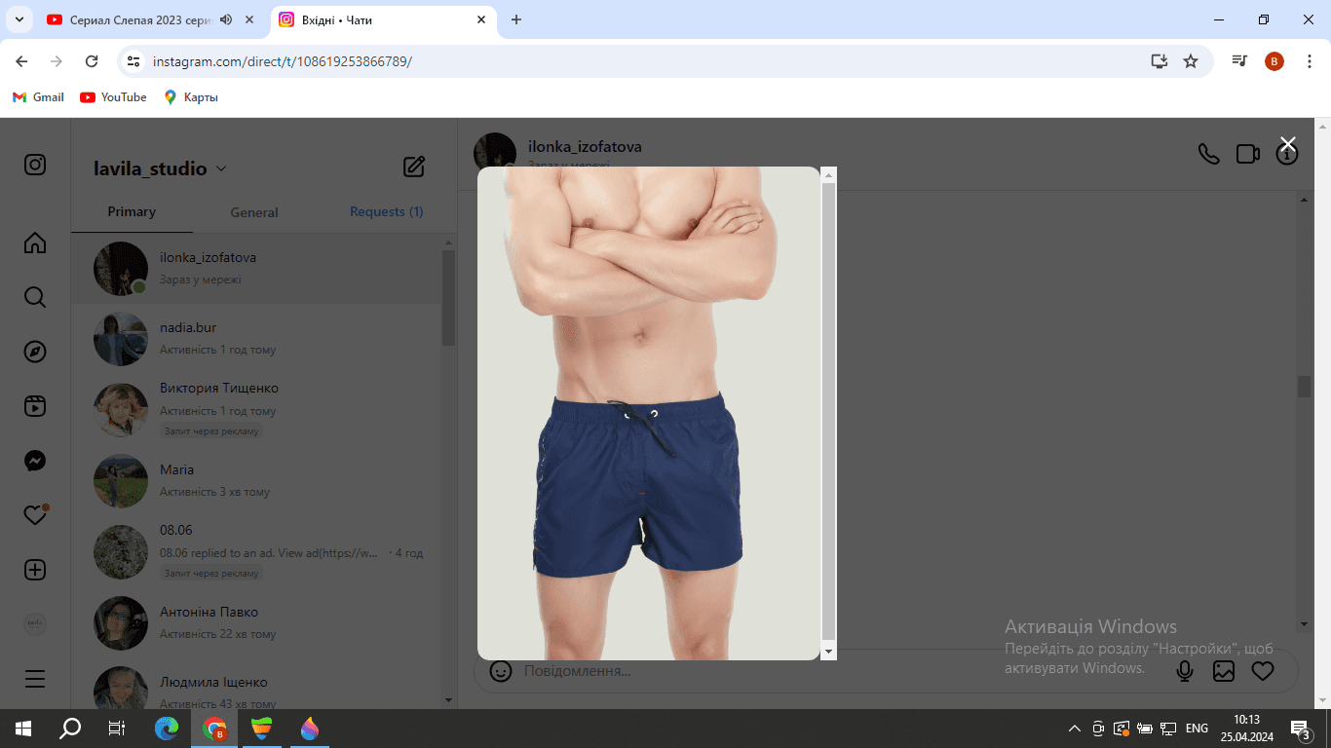Open the Chrome profile B avatar
Viewport: 1331px width, 748px height.
pos(1274,61)
